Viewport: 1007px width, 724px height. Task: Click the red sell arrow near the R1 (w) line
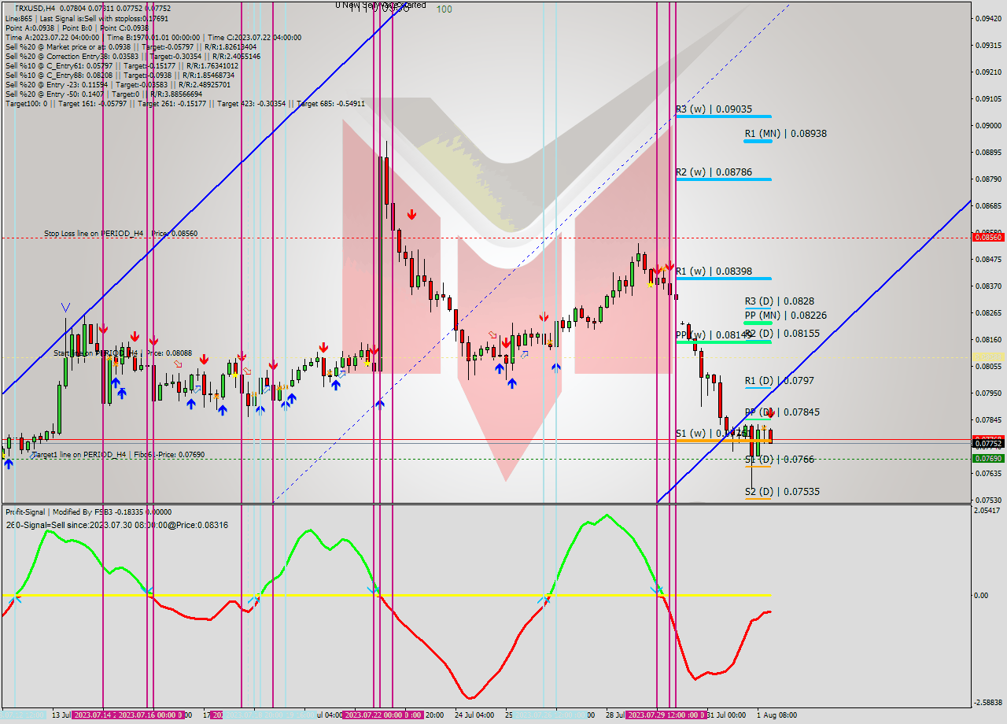coord(669,267)
